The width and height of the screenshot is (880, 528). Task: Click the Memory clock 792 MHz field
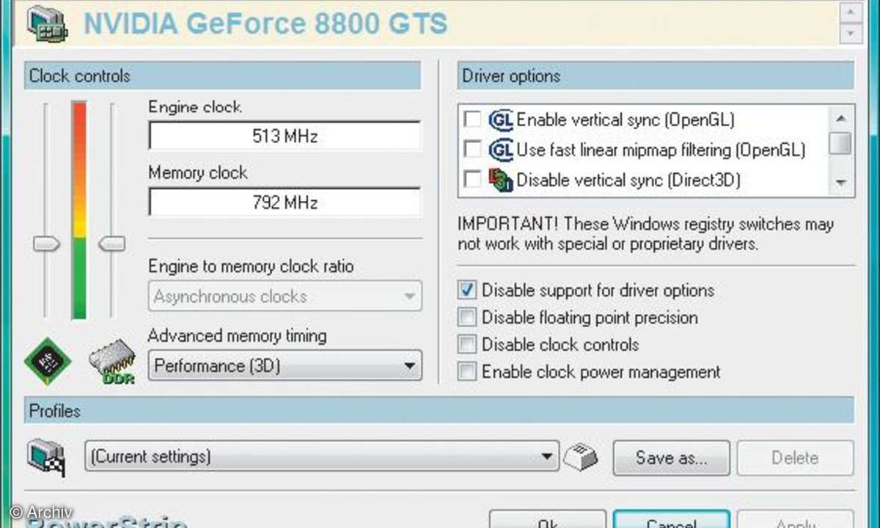[285, 202]
